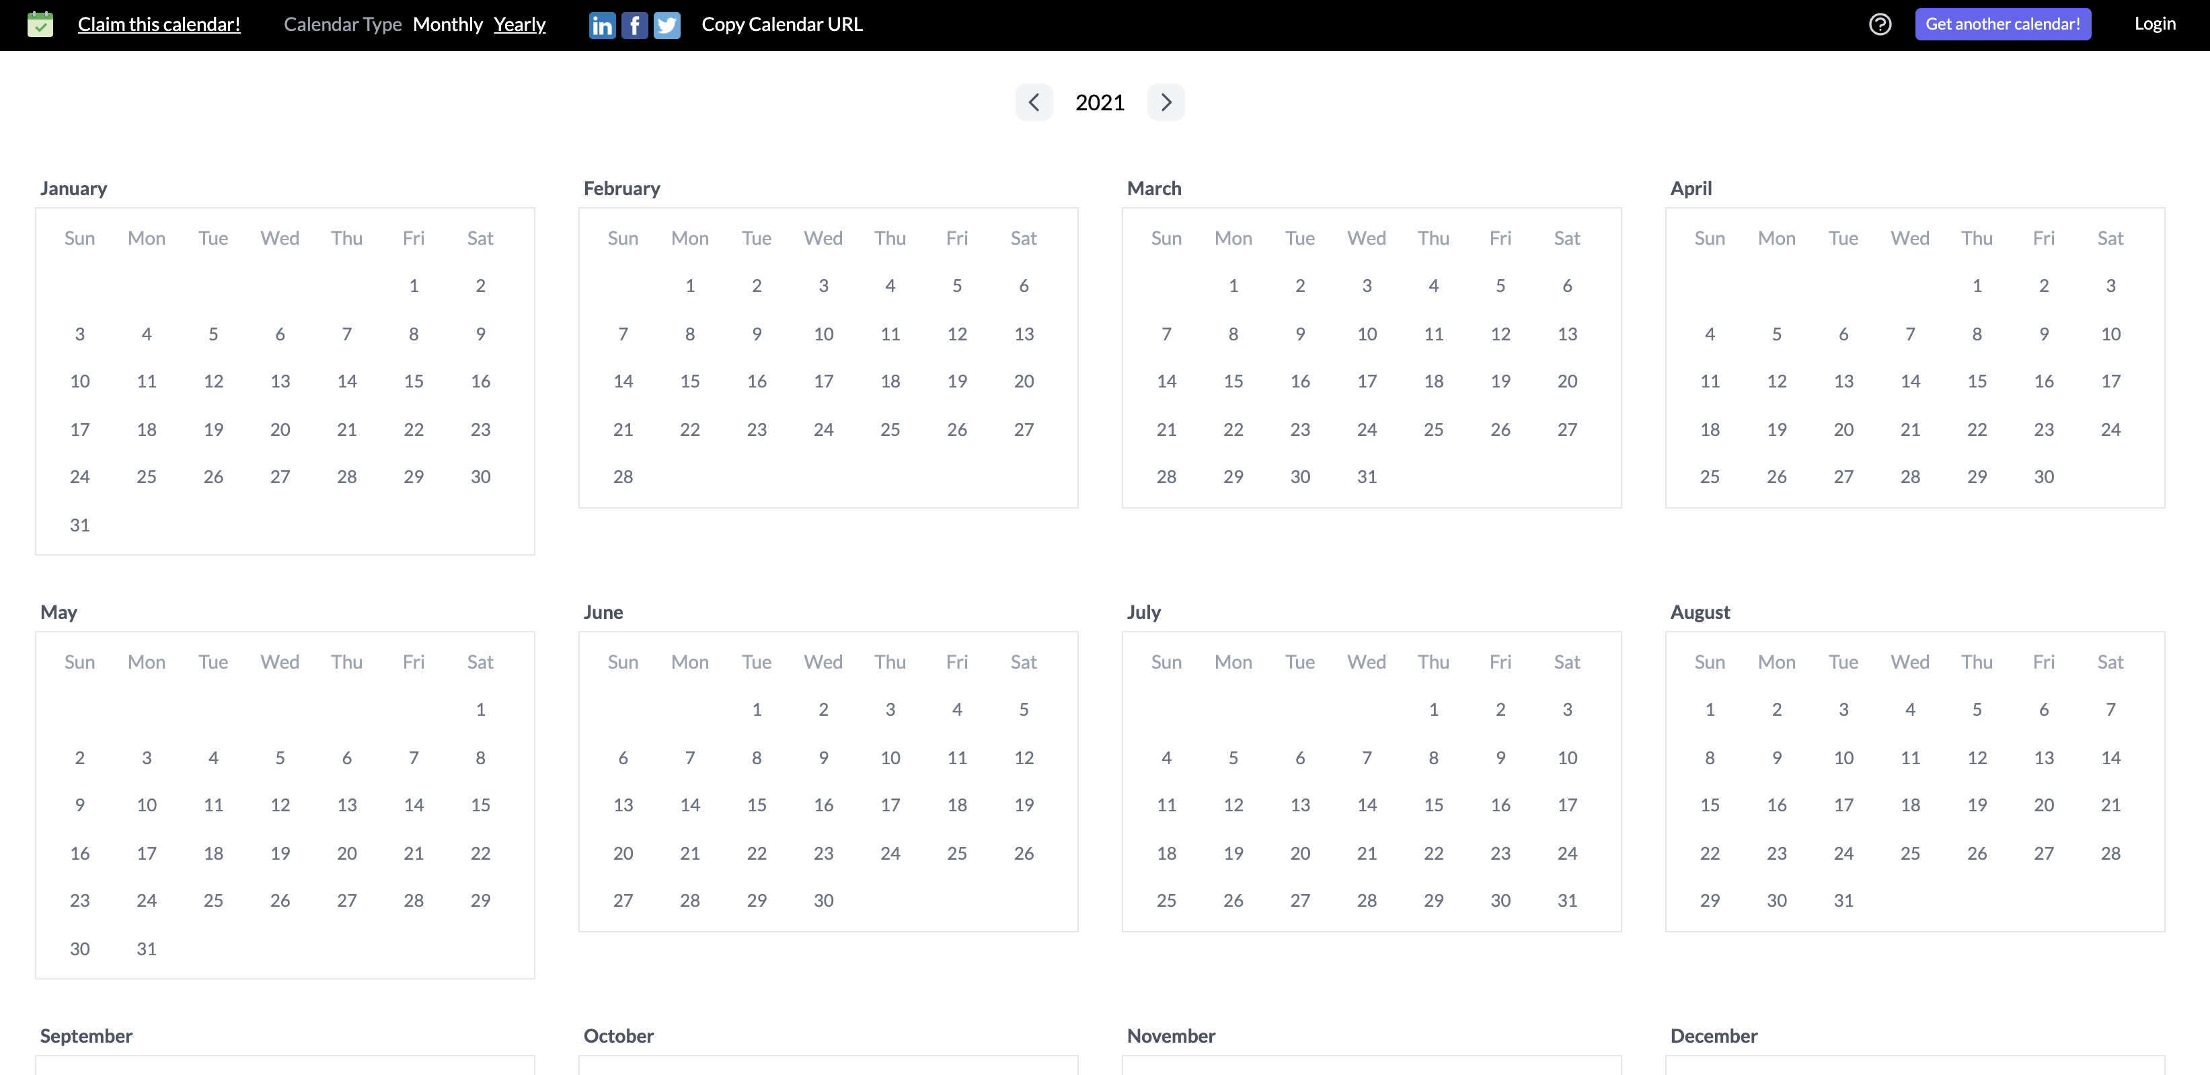Select Copy Calendar URL

[782, 24]
